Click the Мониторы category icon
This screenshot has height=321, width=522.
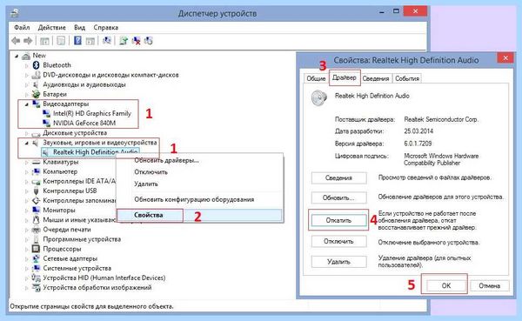36,211
